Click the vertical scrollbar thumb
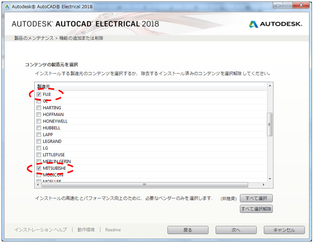313x243 pixels. [x=270, y=124]
